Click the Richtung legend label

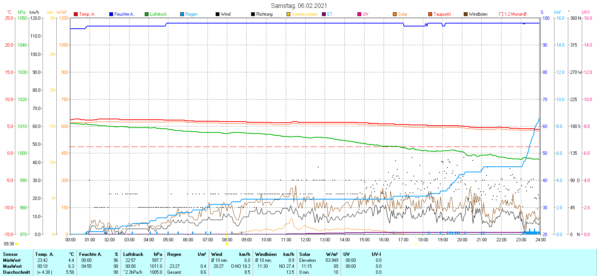[264, 14]
